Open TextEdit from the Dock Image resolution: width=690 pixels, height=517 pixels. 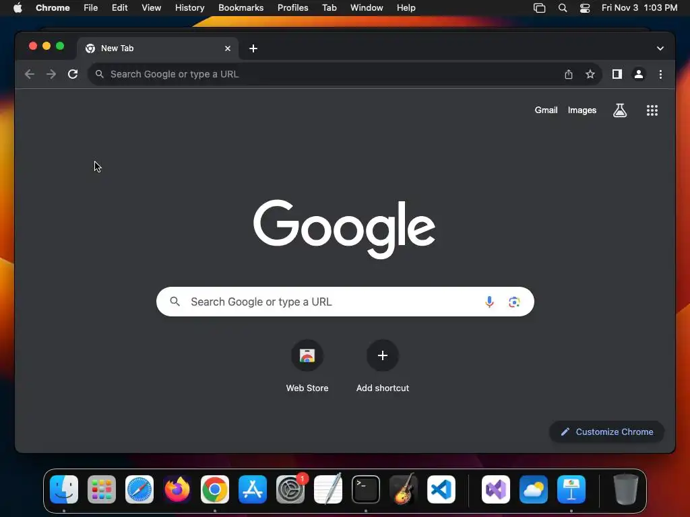click(328, 489)
